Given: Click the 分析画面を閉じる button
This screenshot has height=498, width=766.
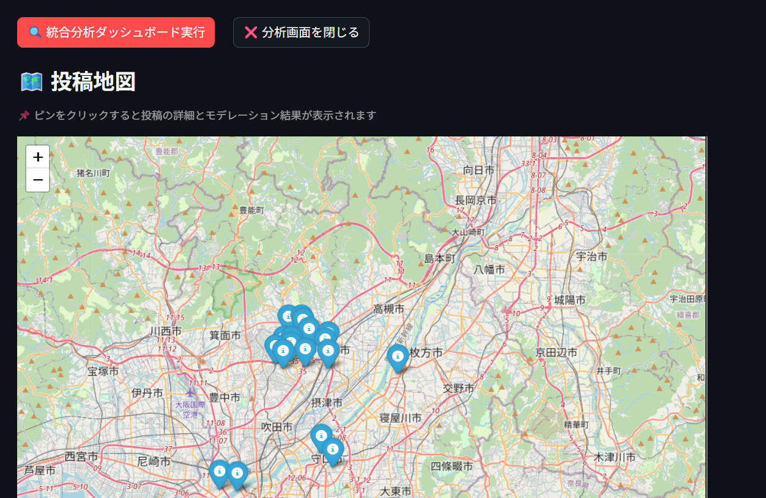Looking at the screenshot, I should [301, 32].
